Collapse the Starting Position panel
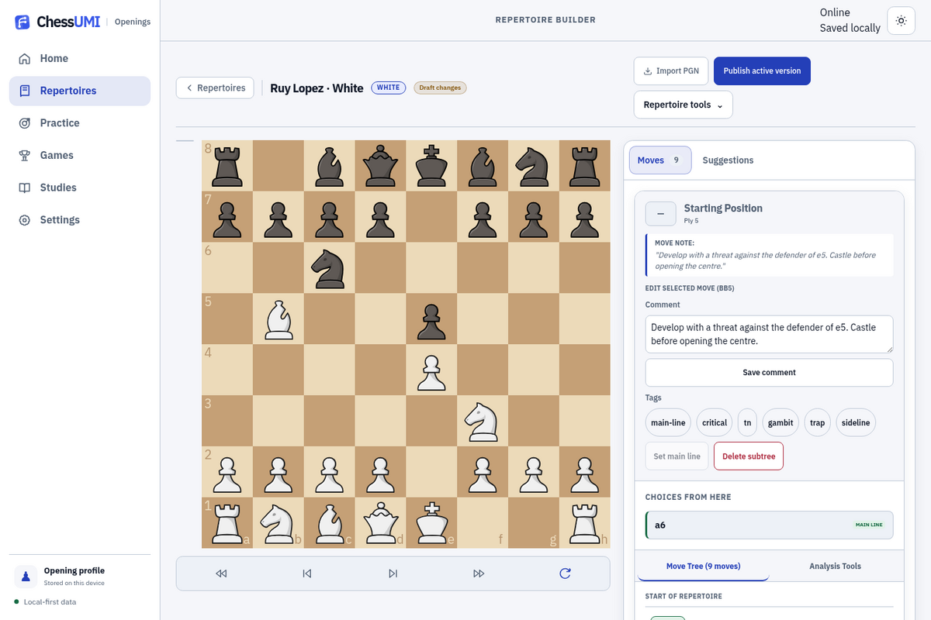This screenshot has height=620, width=931. 660,213
